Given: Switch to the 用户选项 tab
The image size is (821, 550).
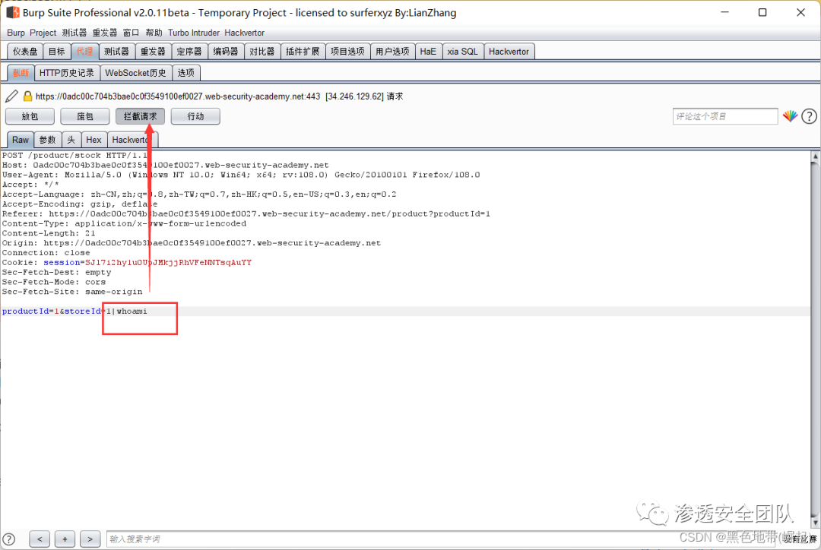Looking at the screenshot, I should [393, 52].
